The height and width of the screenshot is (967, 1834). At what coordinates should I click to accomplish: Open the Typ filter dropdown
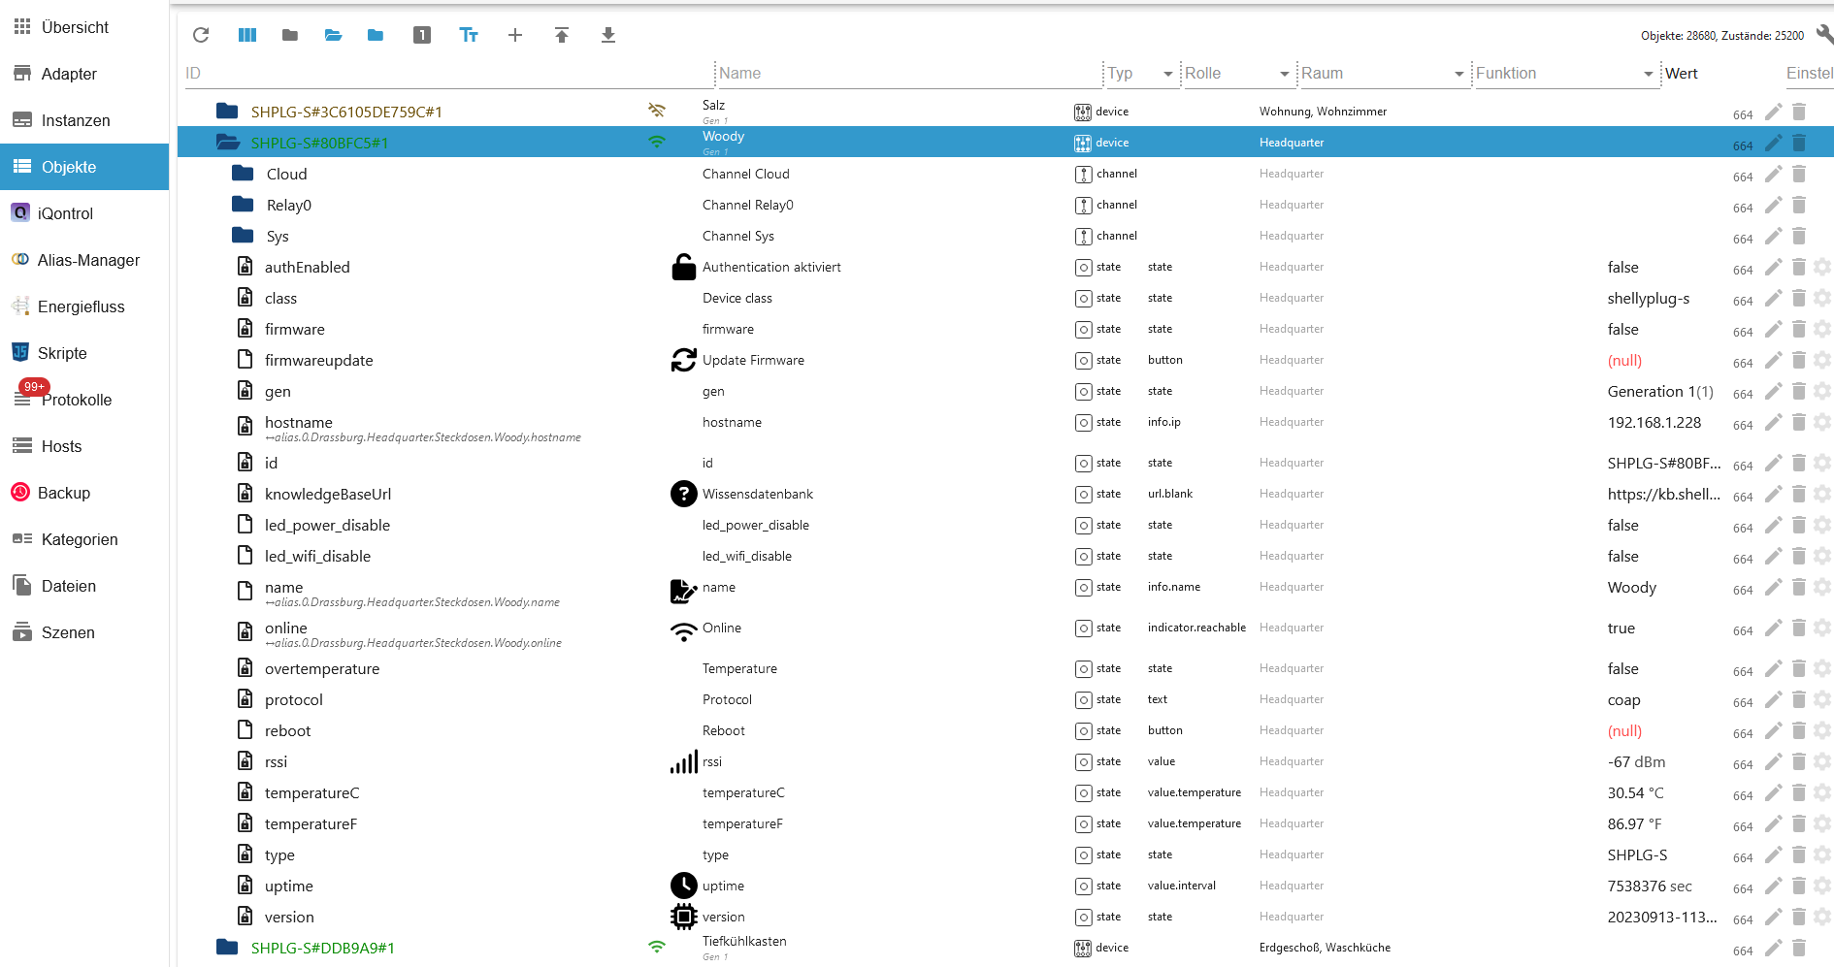coord(1167,74)
